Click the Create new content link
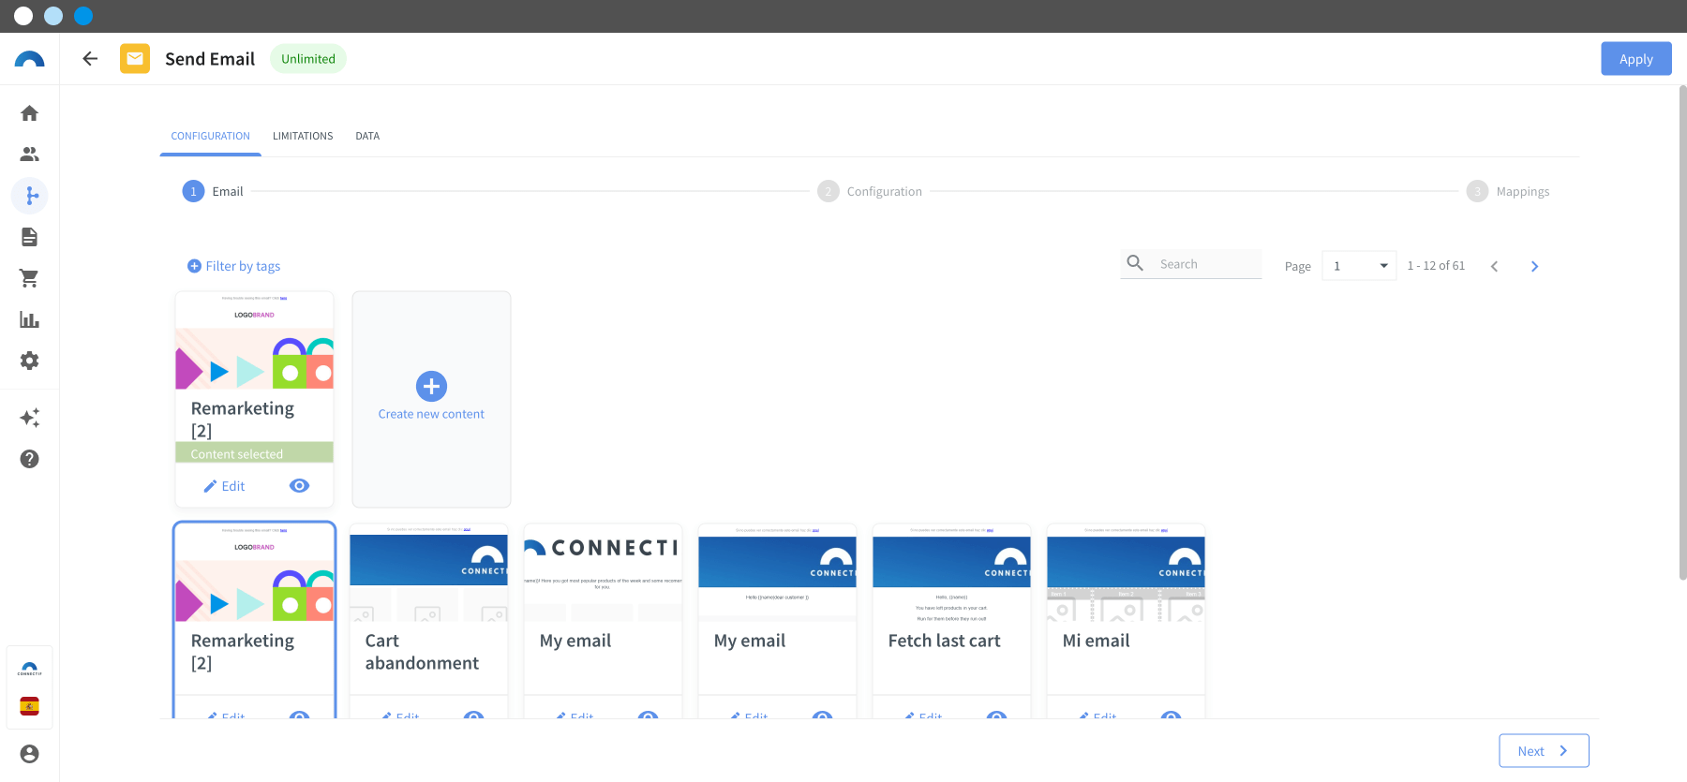The width and height of the screenshot is (1687, 782). pyautogui.click(x=431, y=414)
